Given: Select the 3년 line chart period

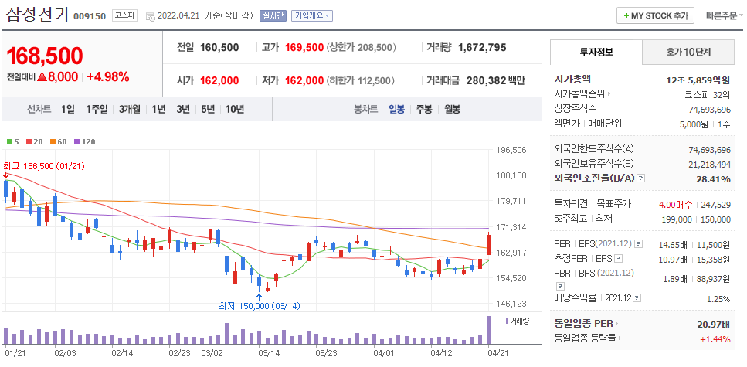Looking at the screenshot, I should [183, 109].
